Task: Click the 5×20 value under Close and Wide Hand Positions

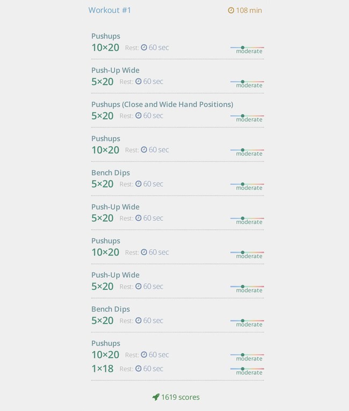Action: 103,116
